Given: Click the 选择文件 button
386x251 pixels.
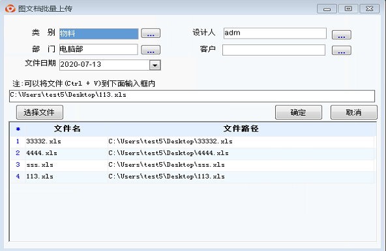Looking at the screenshot, I should click(40, 112).
